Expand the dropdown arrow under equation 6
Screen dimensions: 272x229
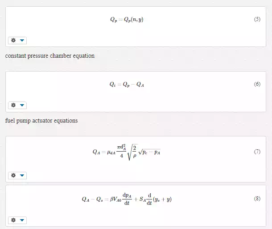(x=22, y=105)
